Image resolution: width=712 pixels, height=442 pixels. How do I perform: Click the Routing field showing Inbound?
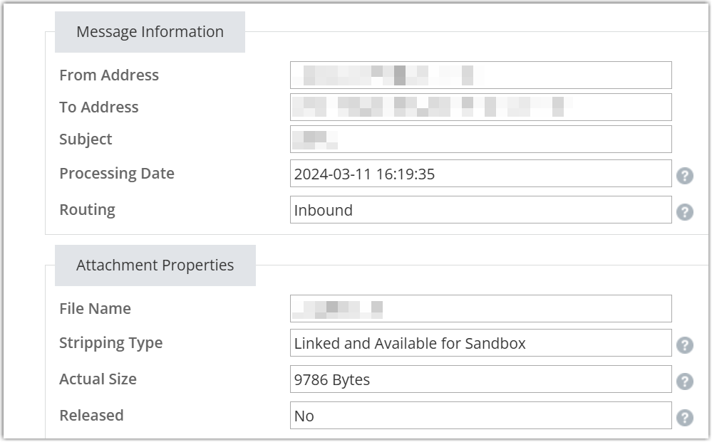(x=480, y=210)
